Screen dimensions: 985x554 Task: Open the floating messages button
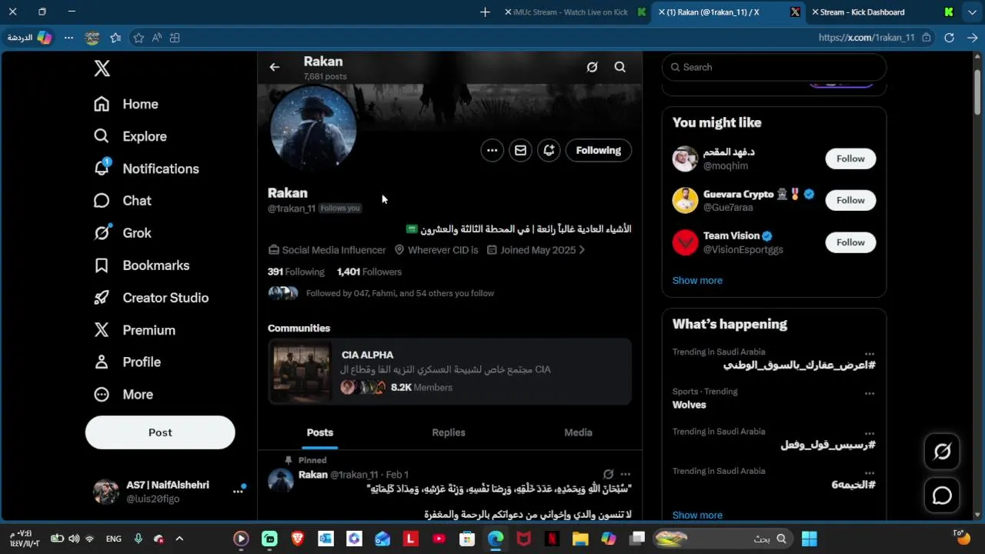(942, 496)
